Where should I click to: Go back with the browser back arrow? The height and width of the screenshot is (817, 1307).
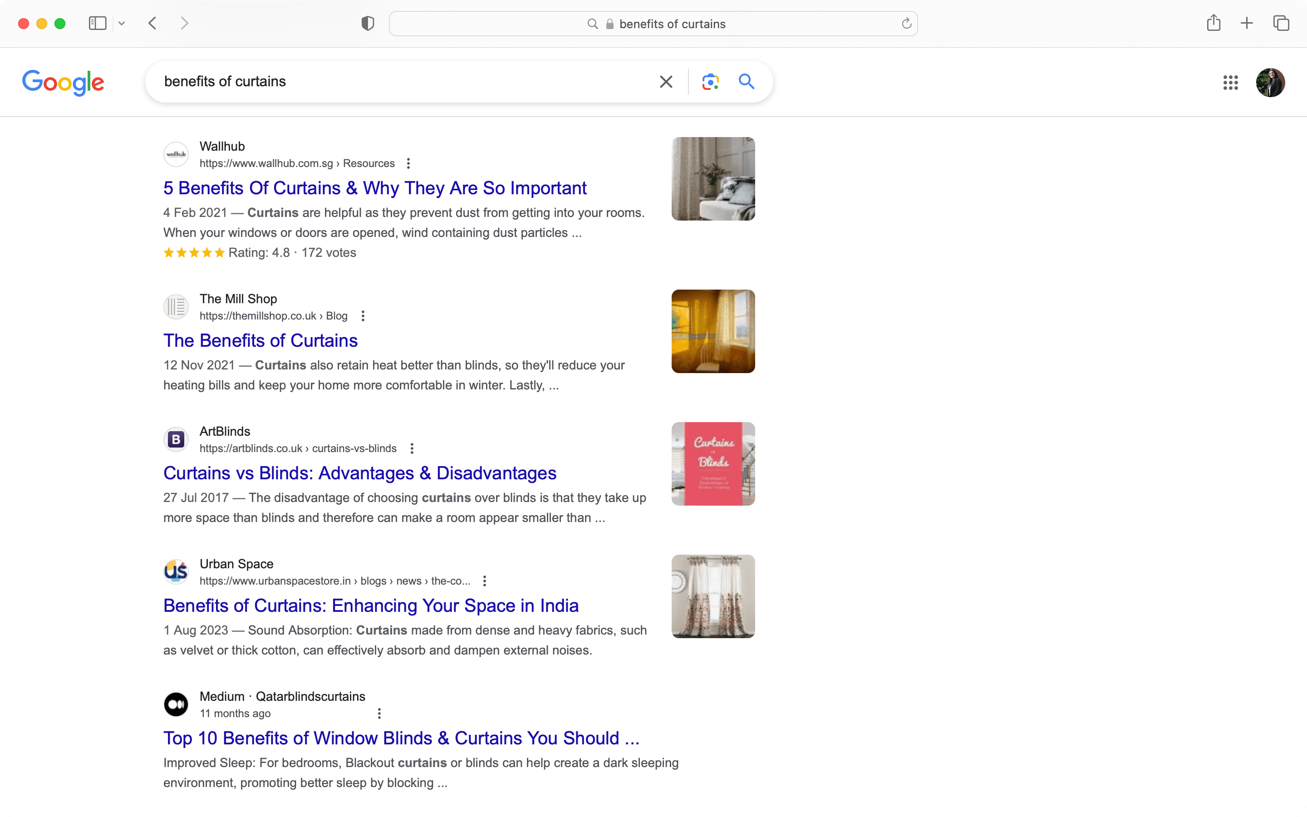coord(153,23)
